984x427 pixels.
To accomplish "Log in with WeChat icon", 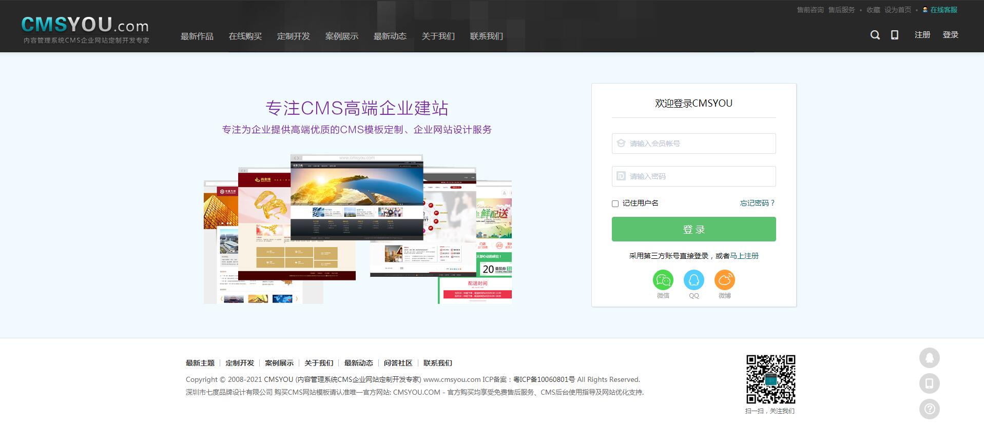I will point(663,280).
